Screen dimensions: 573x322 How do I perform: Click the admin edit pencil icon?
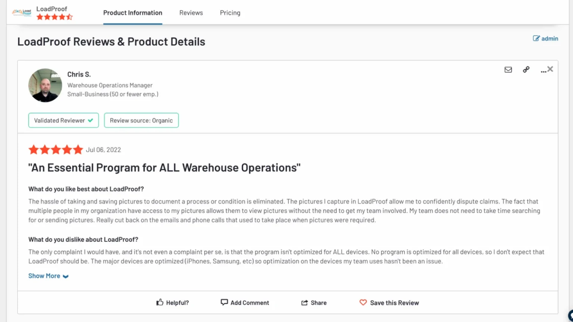[x=536, y=38]
